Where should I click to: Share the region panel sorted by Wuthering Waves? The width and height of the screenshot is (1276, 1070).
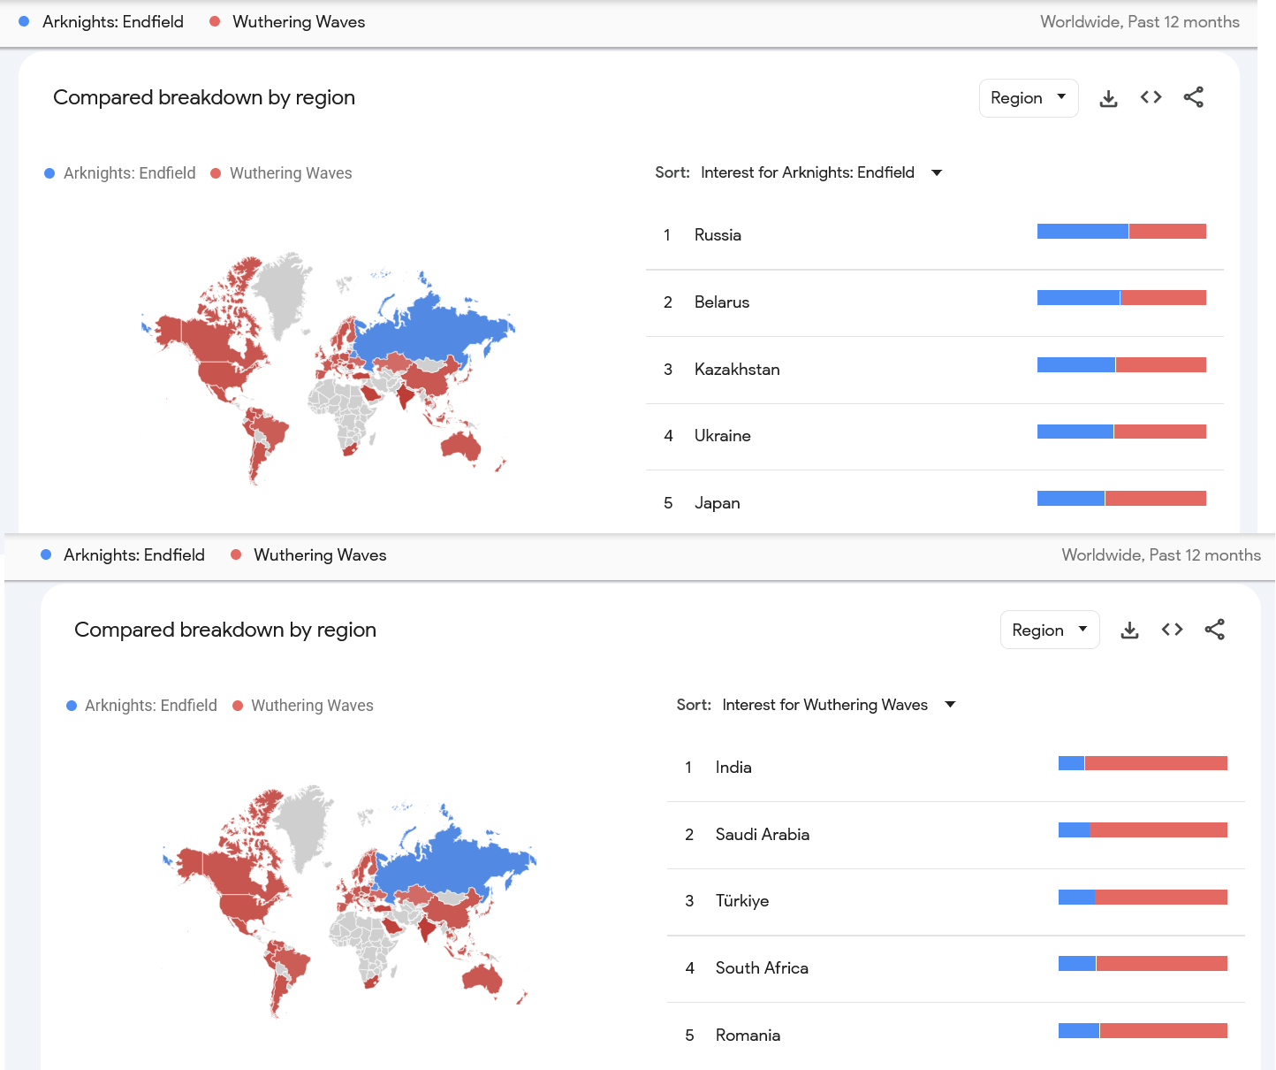click(1215, 630)
